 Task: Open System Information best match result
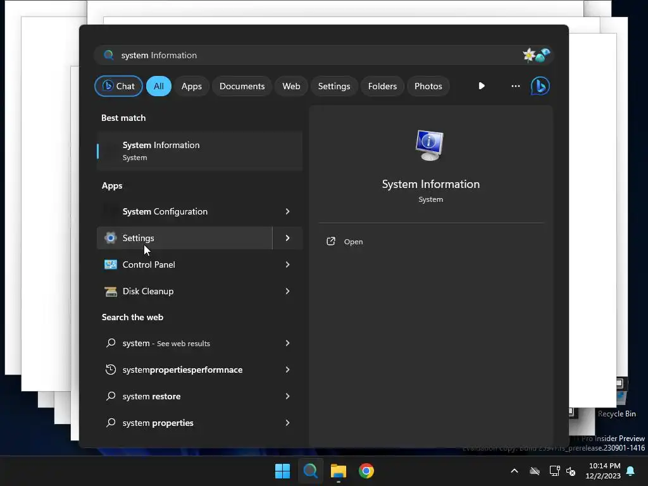tap(199, 151)
